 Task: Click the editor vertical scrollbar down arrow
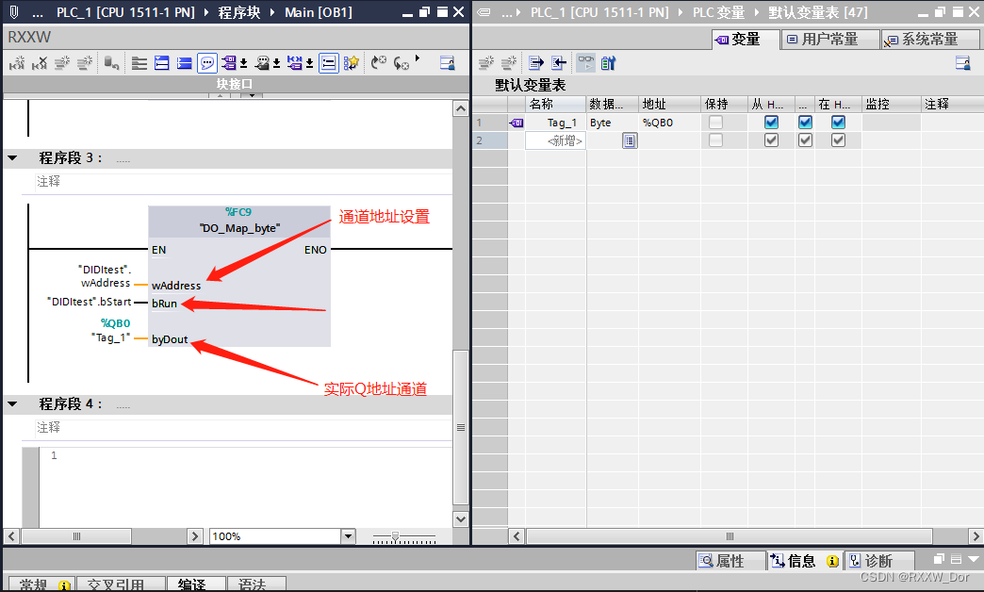point(461,519)
